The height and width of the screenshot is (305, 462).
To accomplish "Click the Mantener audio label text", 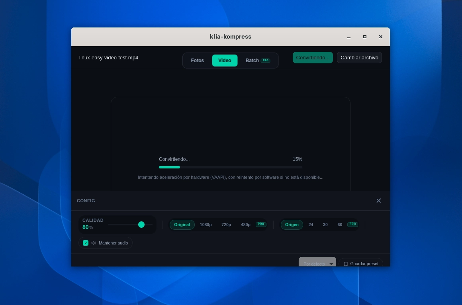I will [114, 243].
